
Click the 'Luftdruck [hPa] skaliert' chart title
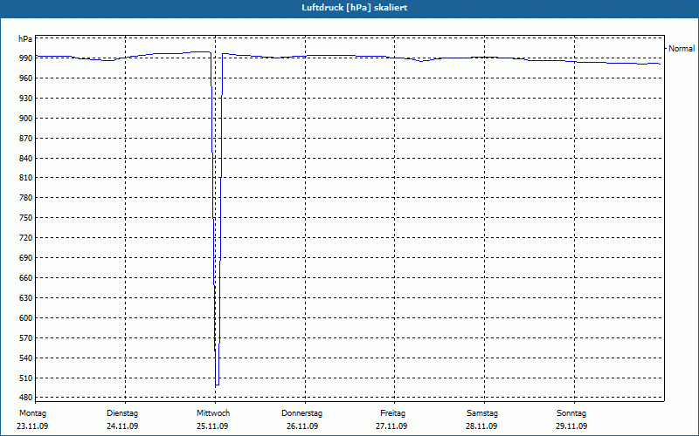(x=354, y=8)
